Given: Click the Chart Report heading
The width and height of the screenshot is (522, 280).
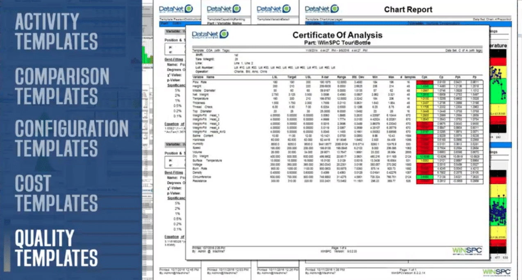Looking at the screenshot, I should coord(408,9).
